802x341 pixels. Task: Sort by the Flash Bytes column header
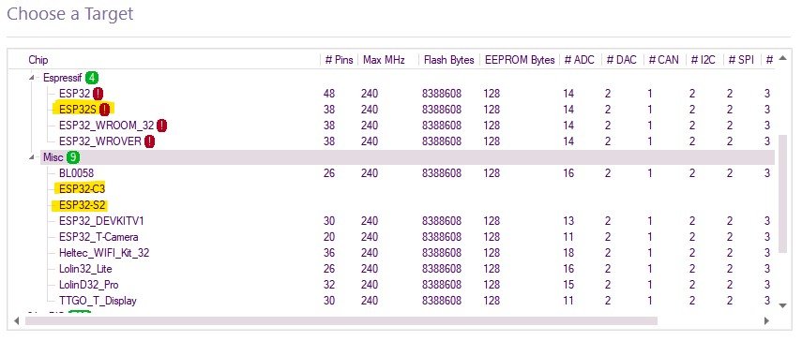click(x=448, y=60)
